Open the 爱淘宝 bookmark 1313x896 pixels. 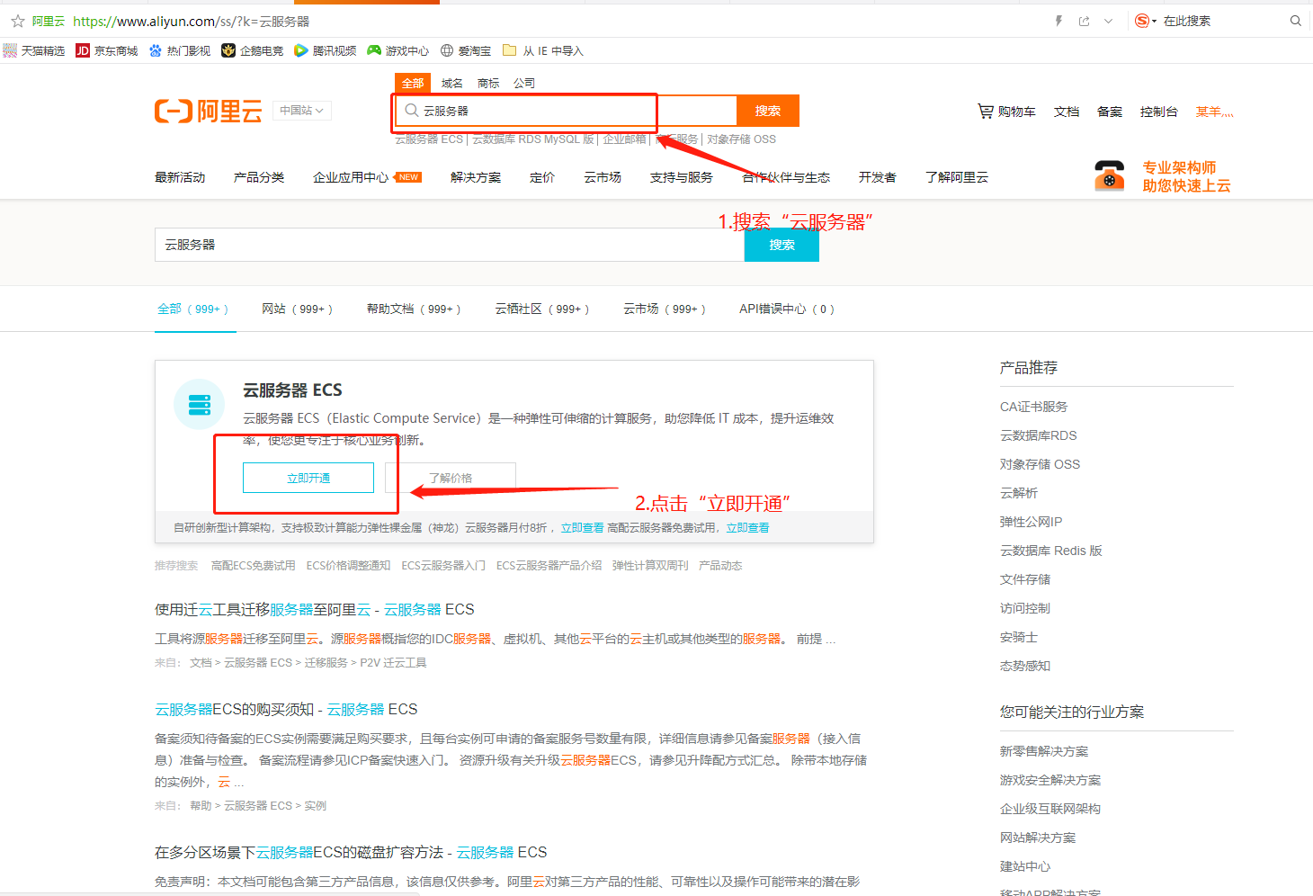[466, 50]
